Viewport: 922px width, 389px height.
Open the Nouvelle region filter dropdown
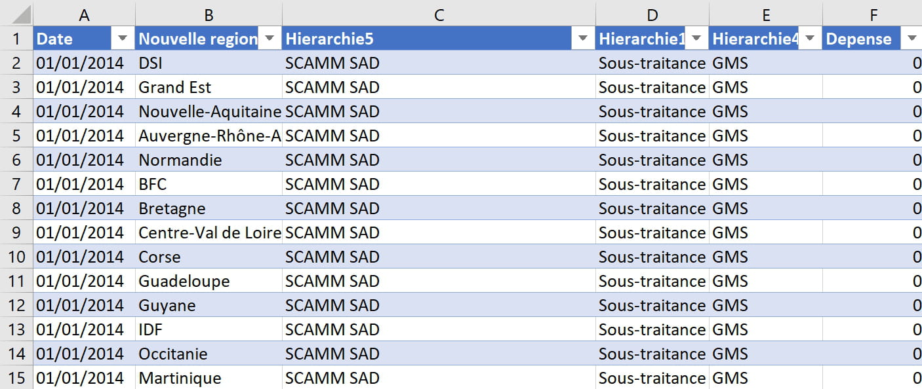point(270,39)
